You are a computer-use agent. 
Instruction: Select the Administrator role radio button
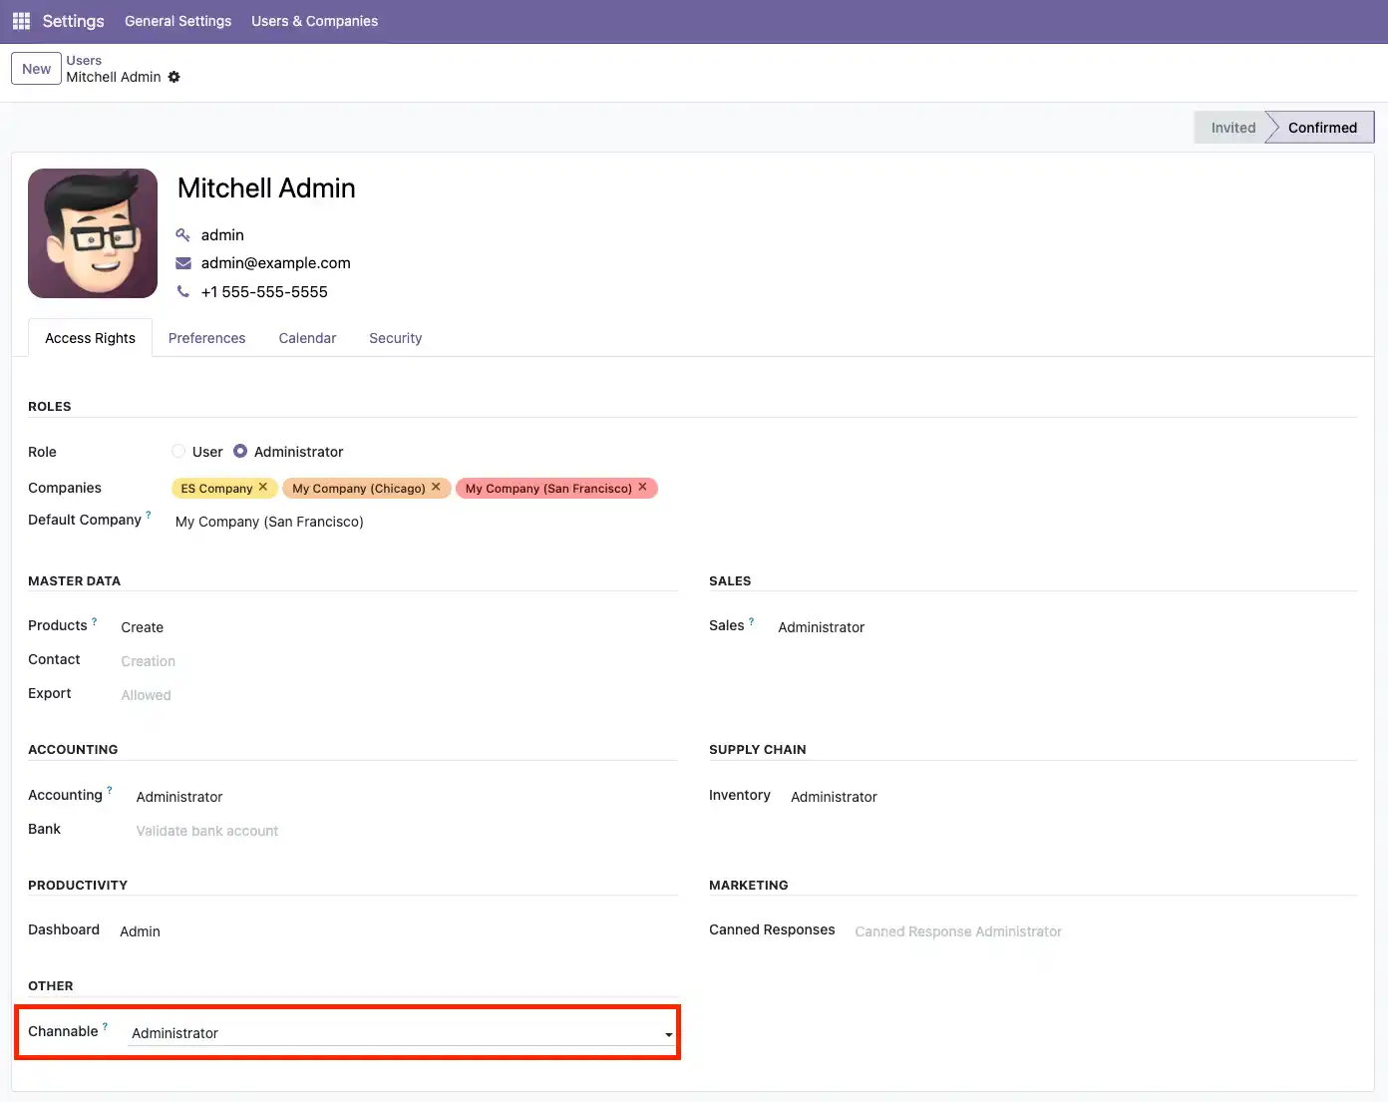coord(240,451)
